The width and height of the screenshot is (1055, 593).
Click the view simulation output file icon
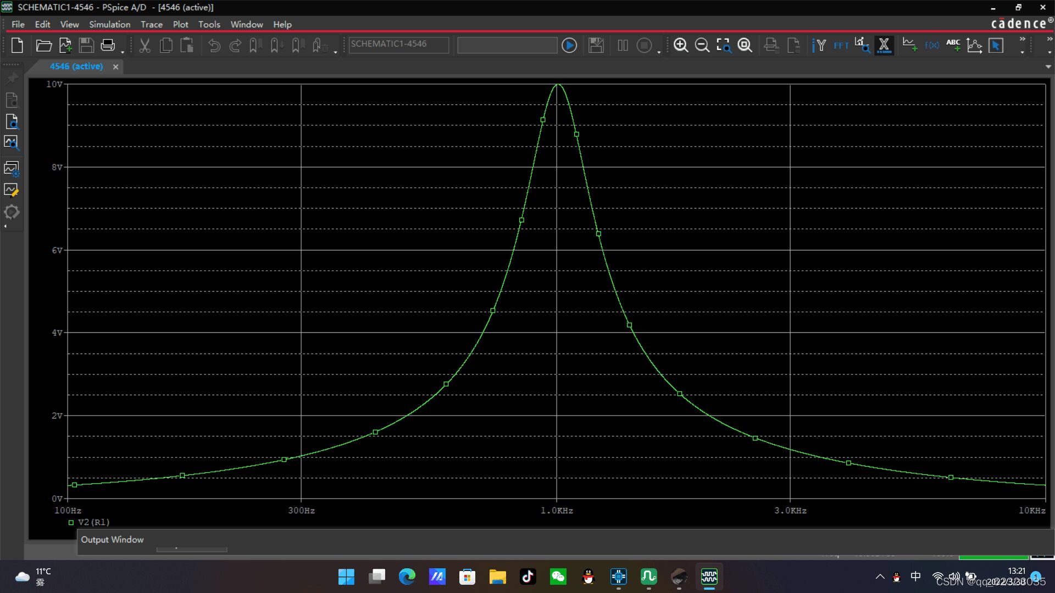[12, 122]
